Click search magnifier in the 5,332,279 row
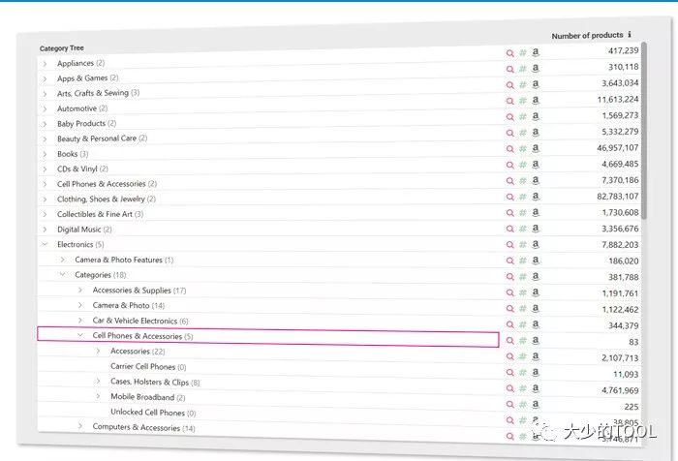 (510, 134)
